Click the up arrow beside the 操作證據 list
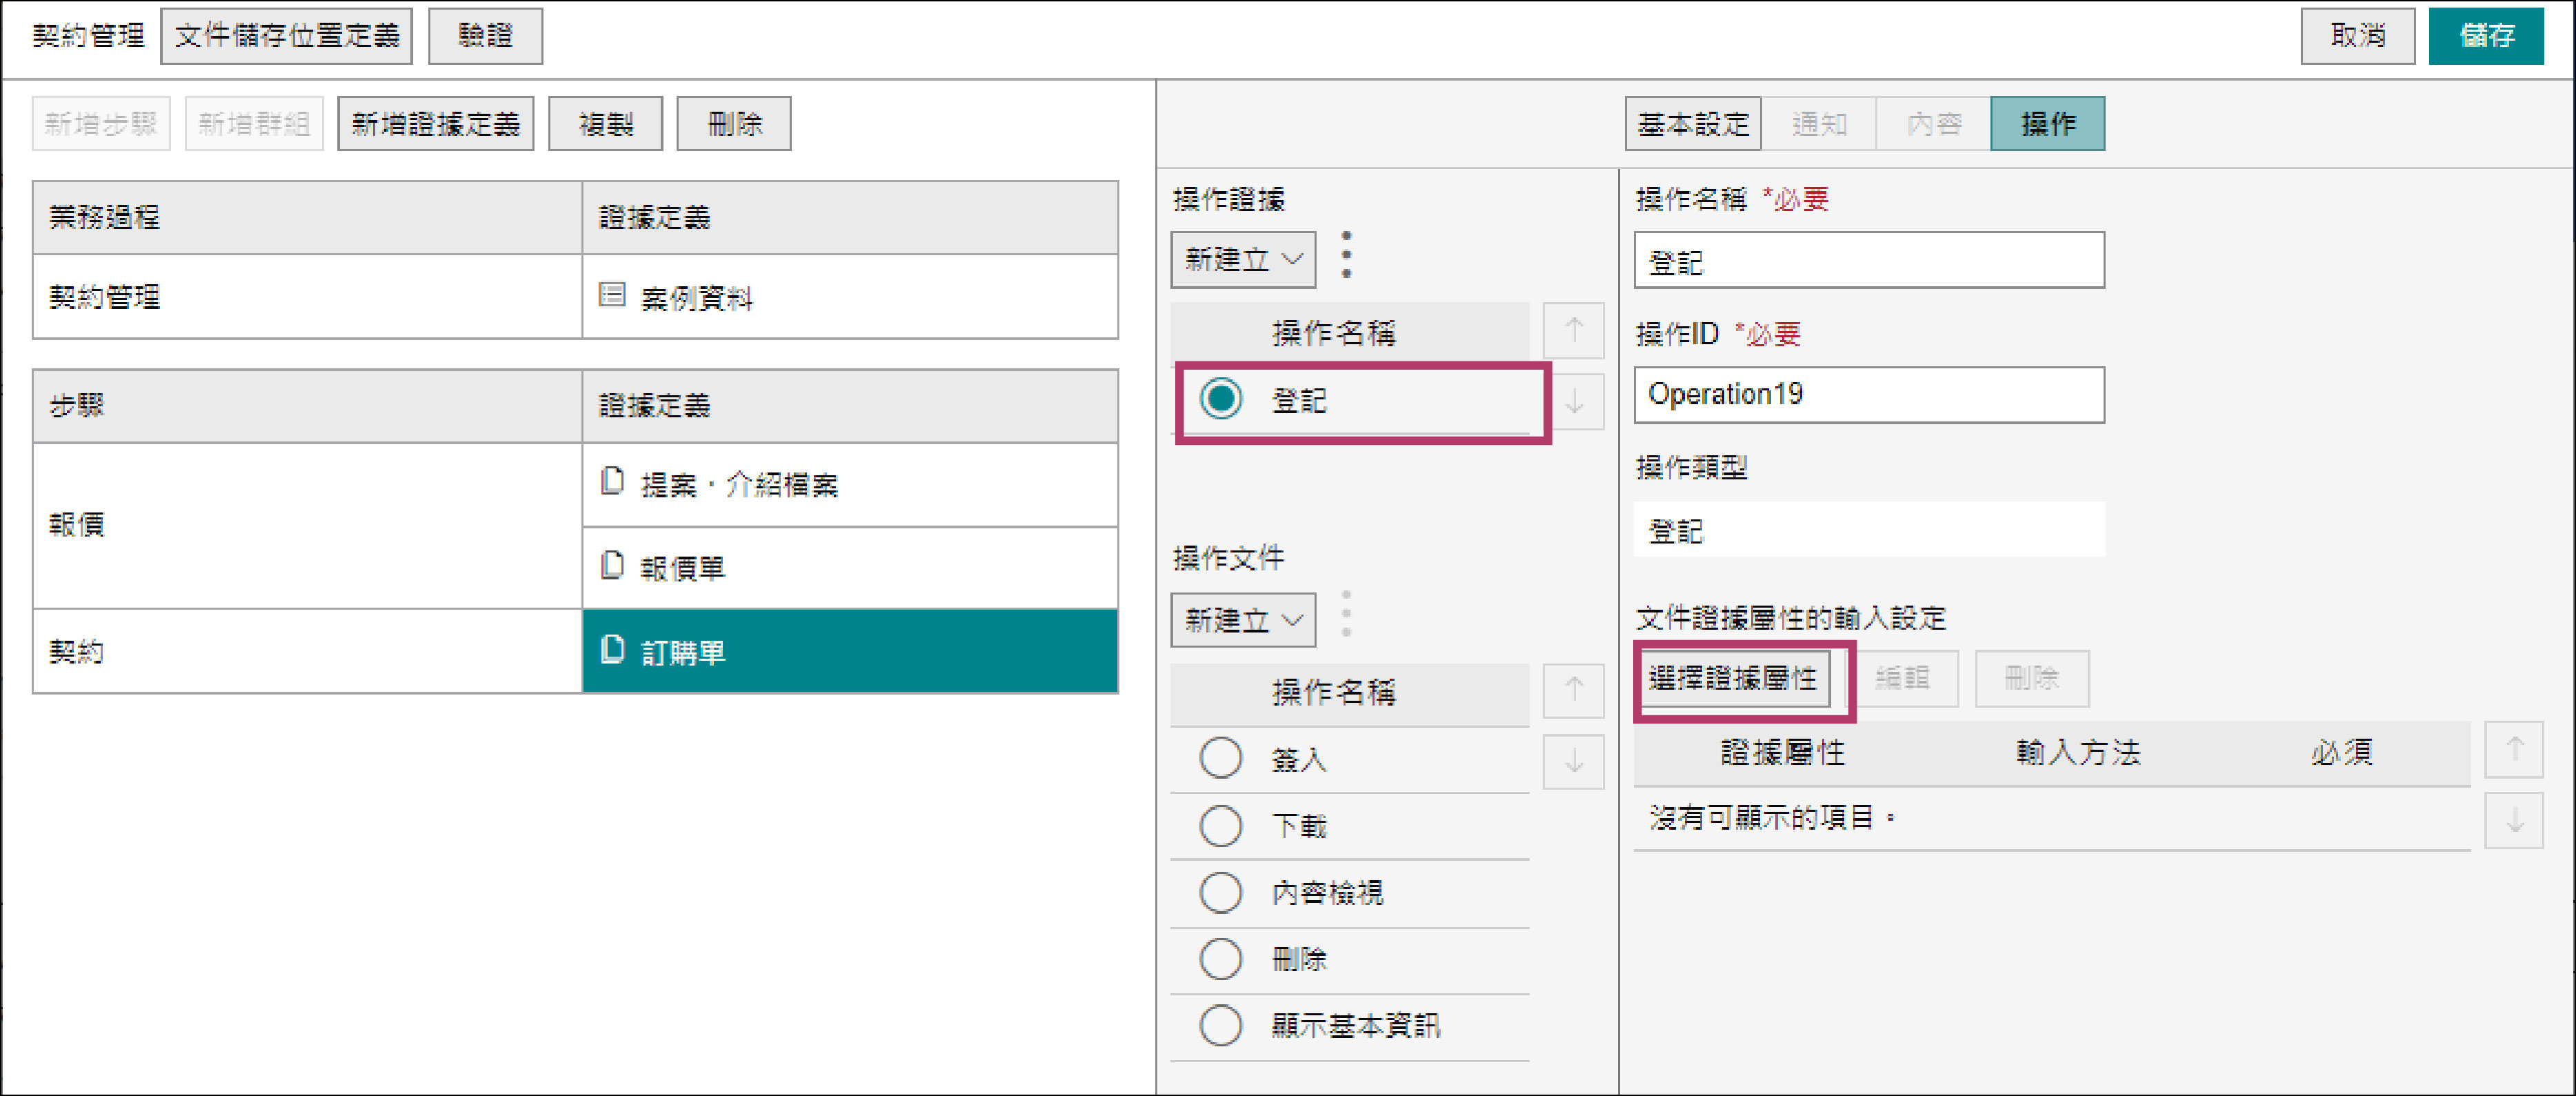 [1573, 330]
